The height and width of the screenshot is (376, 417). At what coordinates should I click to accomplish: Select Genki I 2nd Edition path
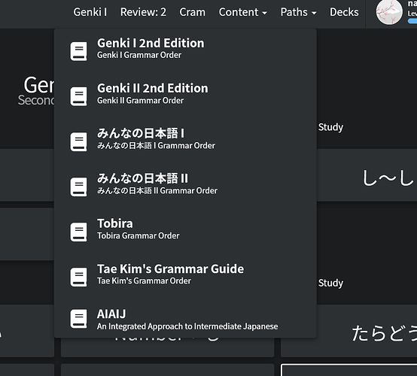(x=185, y=49)
